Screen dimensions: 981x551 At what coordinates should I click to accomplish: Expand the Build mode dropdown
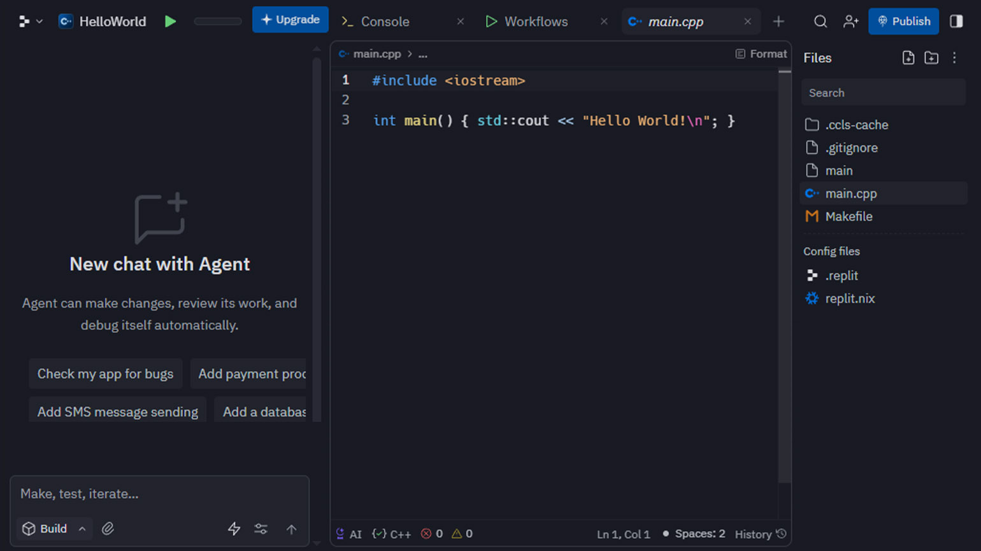[x=54, y=529]
